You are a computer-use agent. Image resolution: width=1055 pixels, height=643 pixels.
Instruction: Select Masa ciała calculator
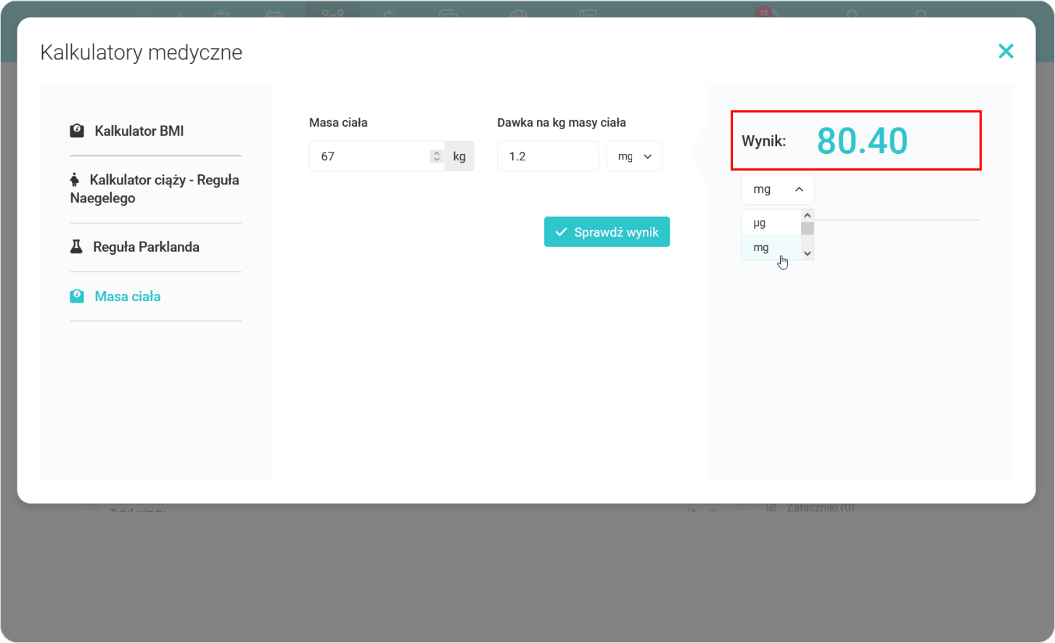[115, 296]
